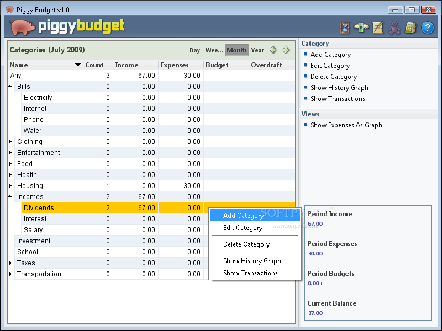Expand the Transportation category
The height and width of the screenshot is (331, 442).
[x=10, y=274]
